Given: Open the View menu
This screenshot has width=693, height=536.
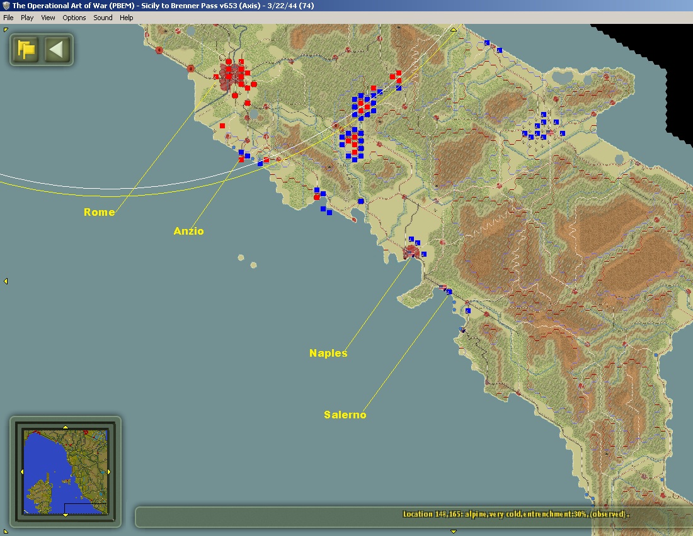Looking at the screenshot, I should 48,18.
